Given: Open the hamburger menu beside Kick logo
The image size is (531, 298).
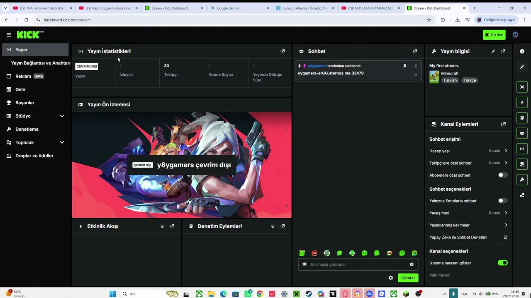Looking at the screenshot, I should pos(9,35).
